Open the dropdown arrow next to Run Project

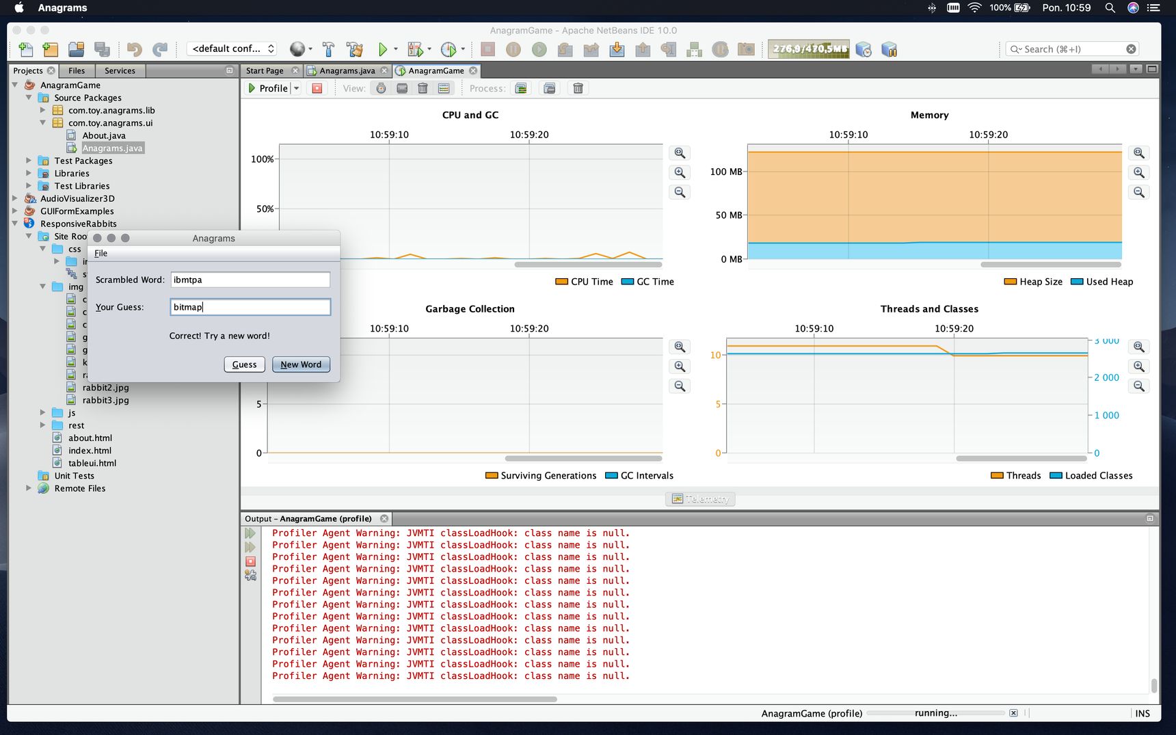(396, 49)
